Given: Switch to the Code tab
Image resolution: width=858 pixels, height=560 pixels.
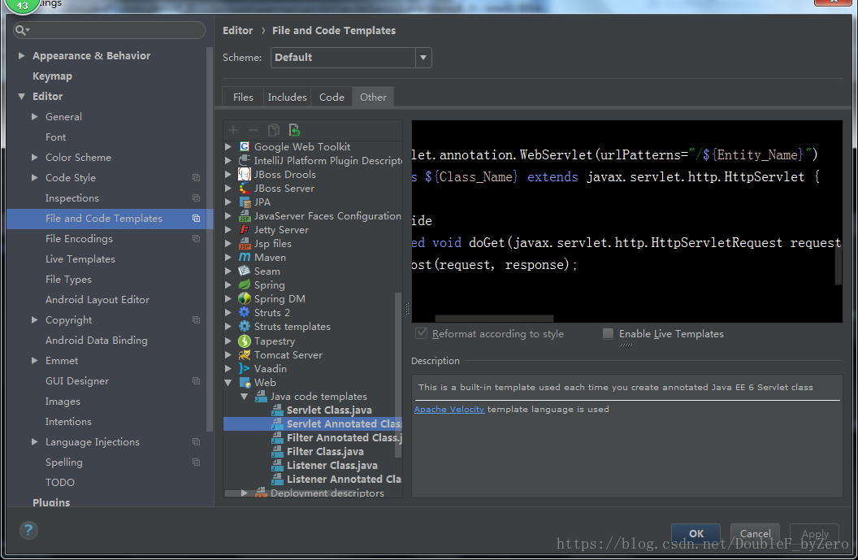Looking at the screenshot, I should [331, 97].
